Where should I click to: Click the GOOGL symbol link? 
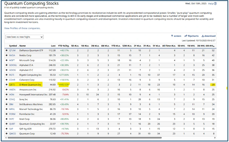pyautogui.click(x=13, y=65)
